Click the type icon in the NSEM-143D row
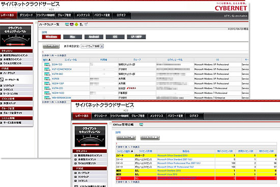 [47, 93]
